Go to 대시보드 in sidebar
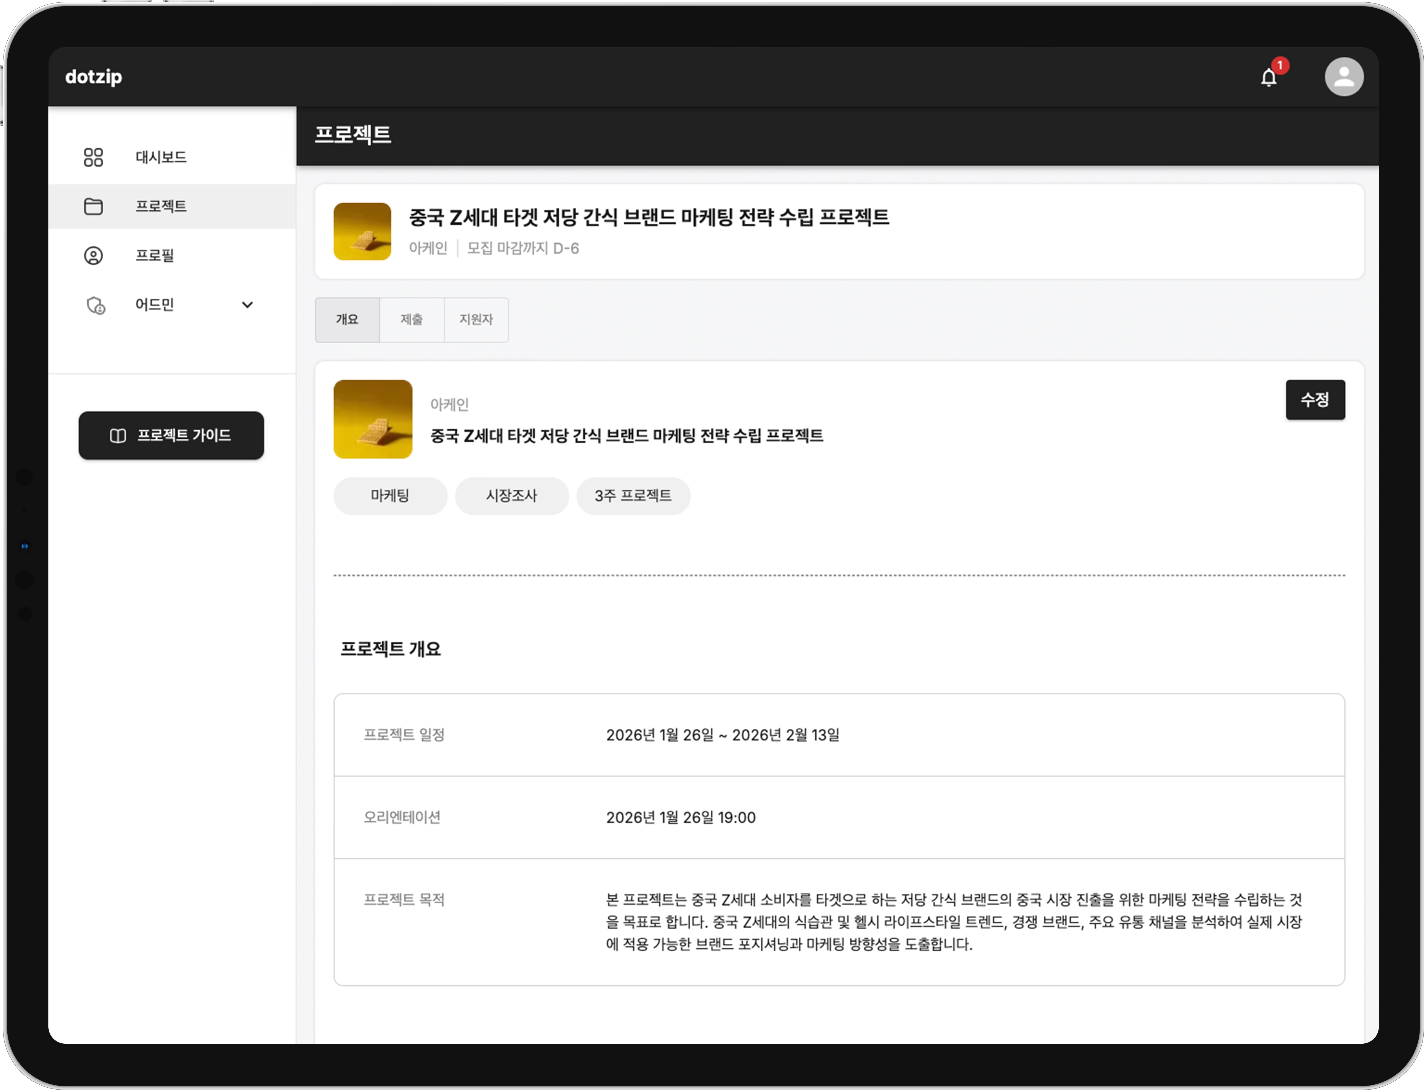Image resolution: width=1424 pixels, height=1090 pixels. click(161, 157)
